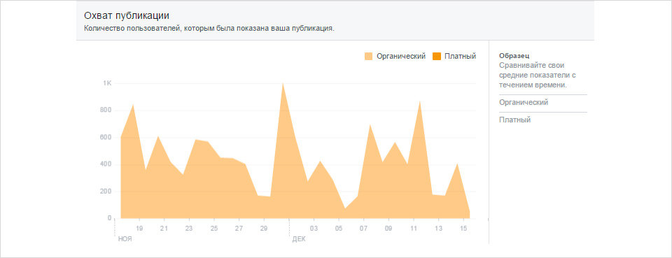Viewport: 672px width, 258px height.
Task: Click the НОЯ month marker
Action: 125,238
